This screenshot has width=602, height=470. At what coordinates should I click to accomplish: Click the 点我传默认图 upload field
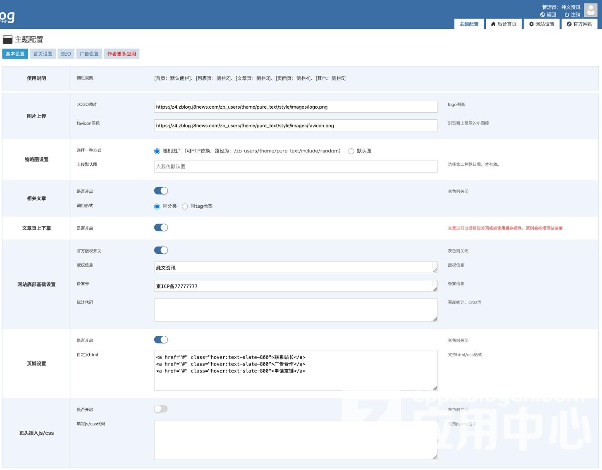coord(296,166)
